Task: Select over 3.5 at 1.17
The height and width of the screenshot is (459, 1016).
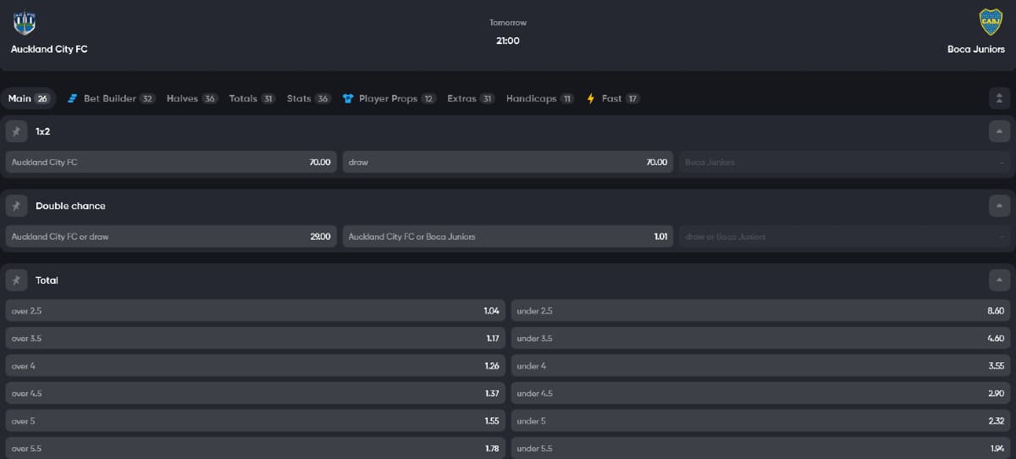Action: pos(256,338)
